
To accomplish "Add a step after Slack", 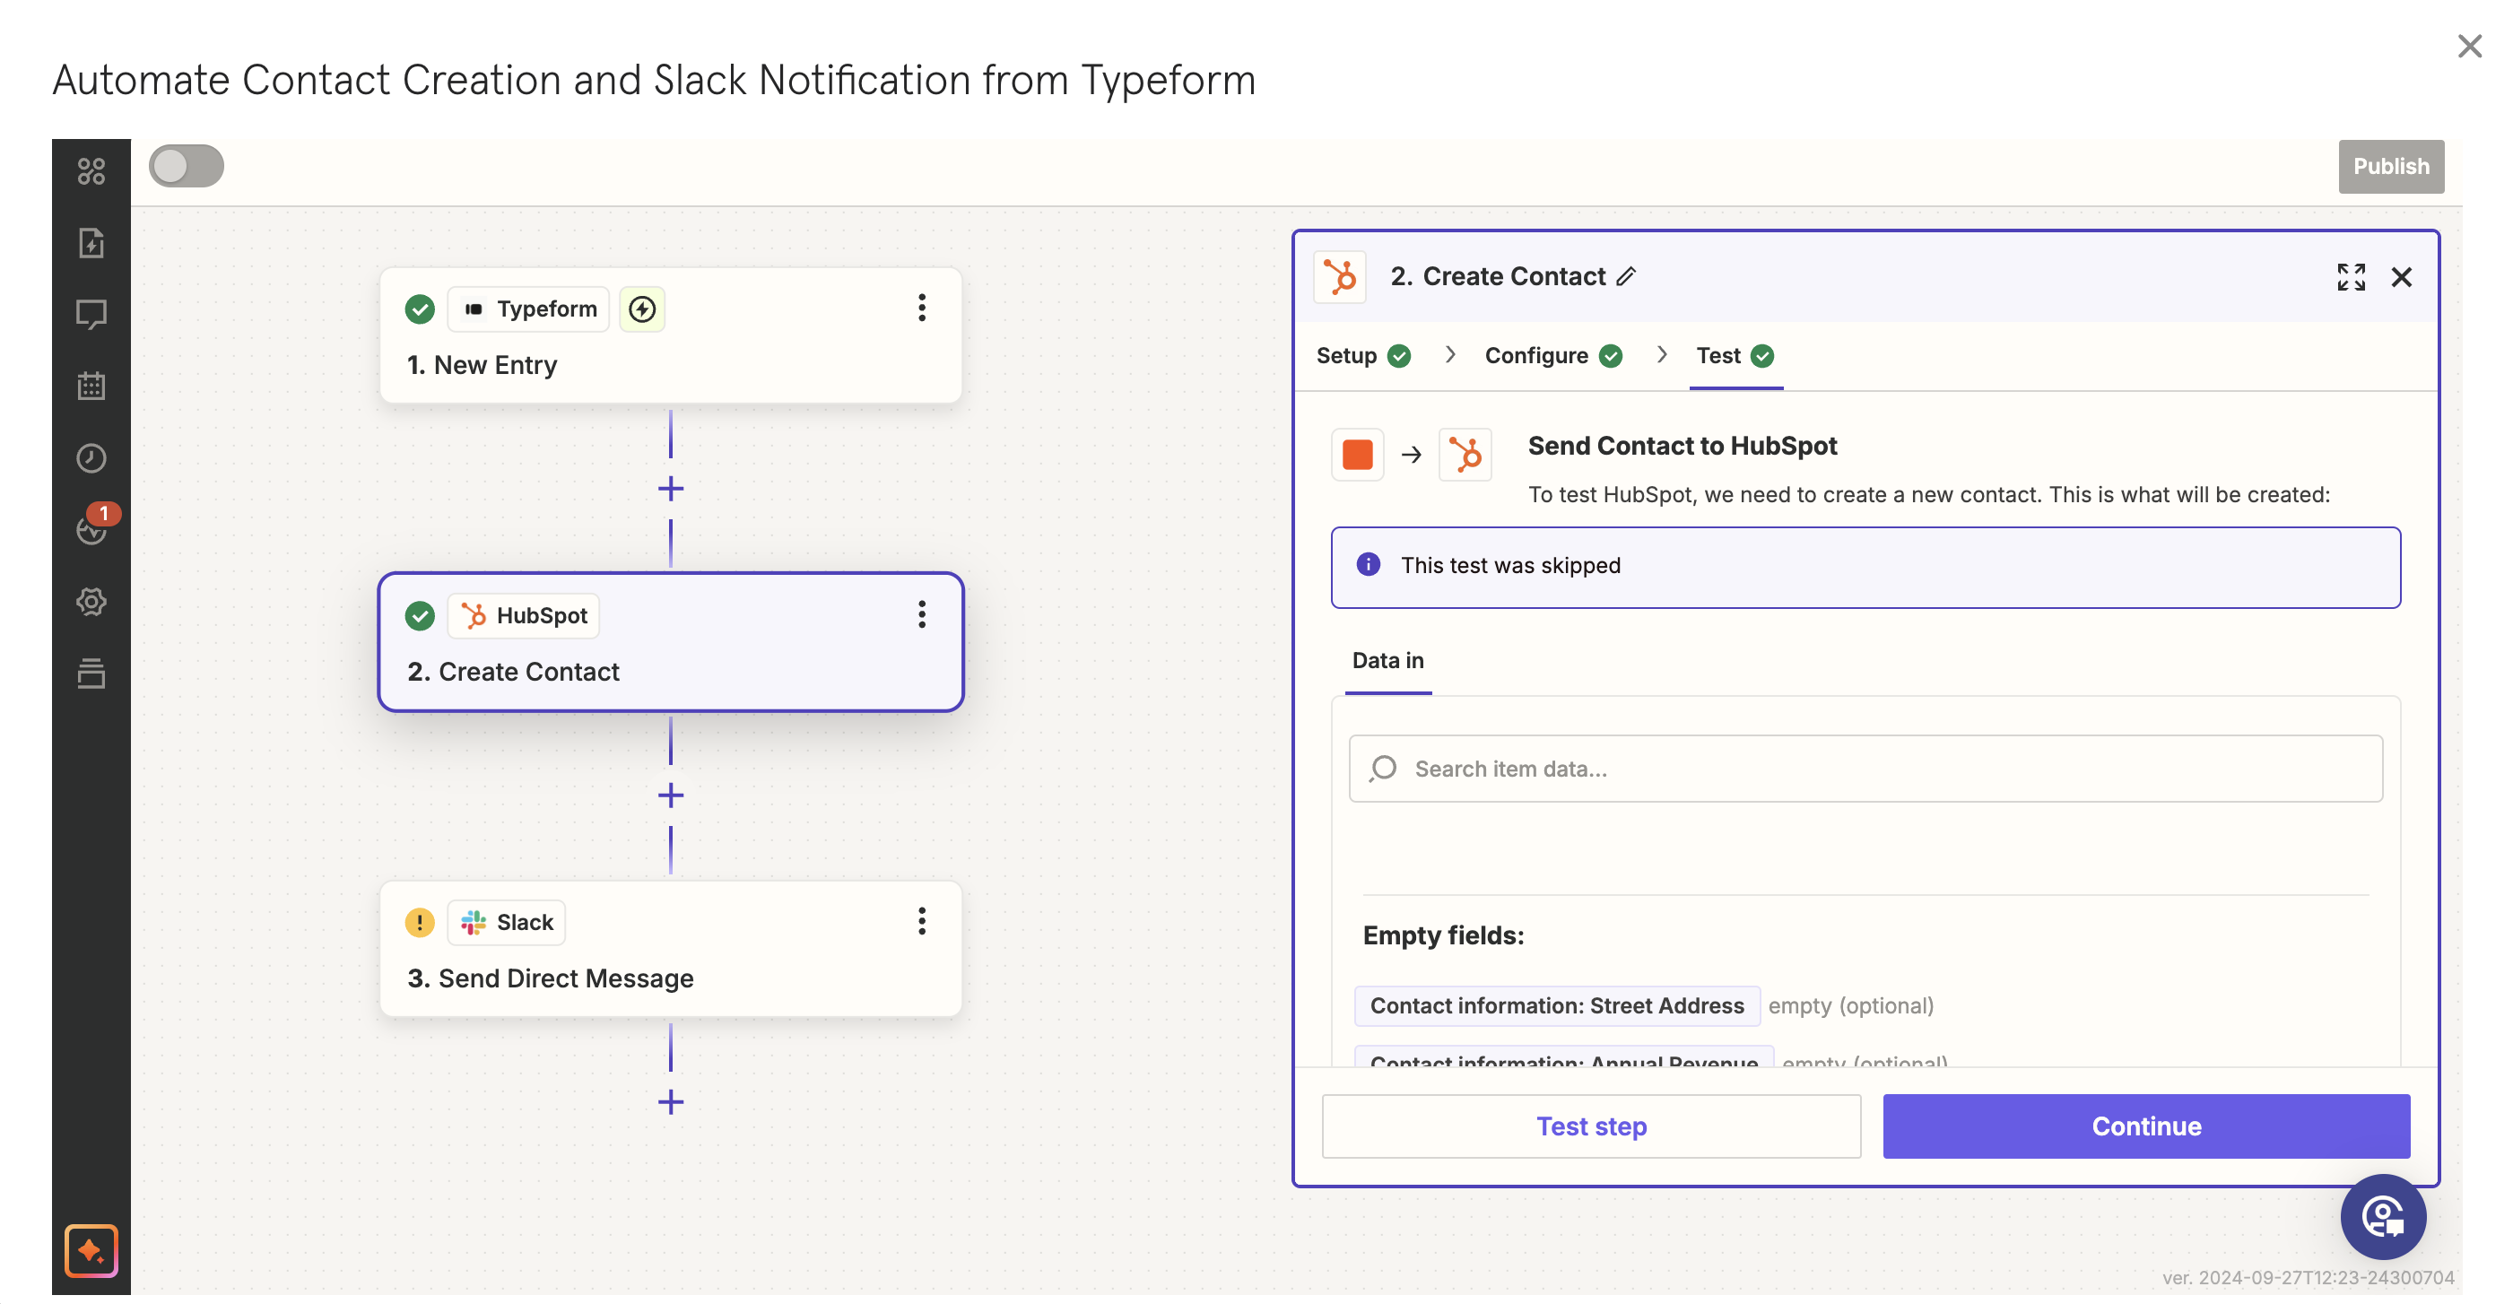I will click(x=670, y=1102).
